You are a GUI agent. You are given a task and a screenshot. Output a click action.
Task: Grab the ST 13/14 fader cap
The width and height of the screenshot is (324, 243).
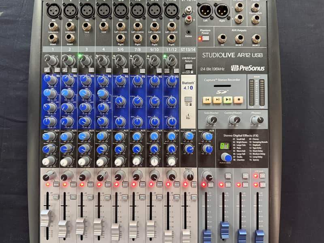pyautogui.click(x=186, y=236)
